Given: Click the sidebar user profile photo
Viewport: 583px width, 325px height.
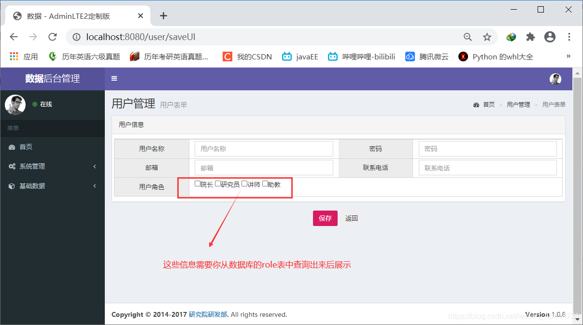Looking at the screenshot, I should pyautogui.click(x=15, y=104).
